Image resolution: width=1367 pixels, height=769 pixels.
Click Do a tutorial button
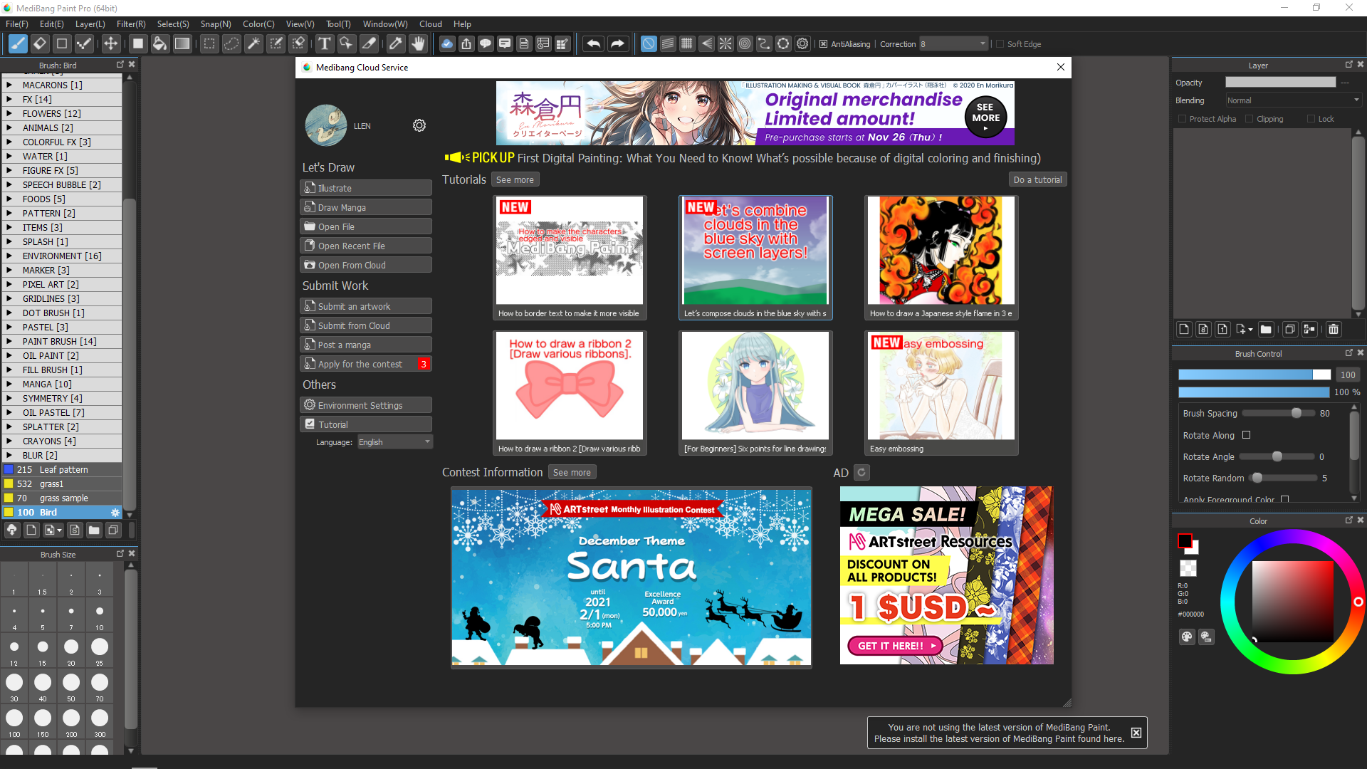click(1037, 179)
